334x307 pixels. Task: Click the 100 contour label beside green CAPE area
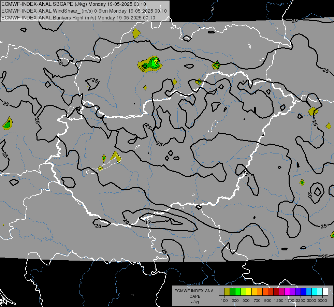(142, 69)
